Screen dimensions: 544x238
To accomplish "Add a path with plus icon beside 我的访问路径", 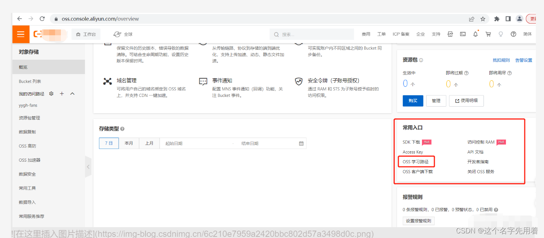I will pyautogui.click(x=62, y=94).
